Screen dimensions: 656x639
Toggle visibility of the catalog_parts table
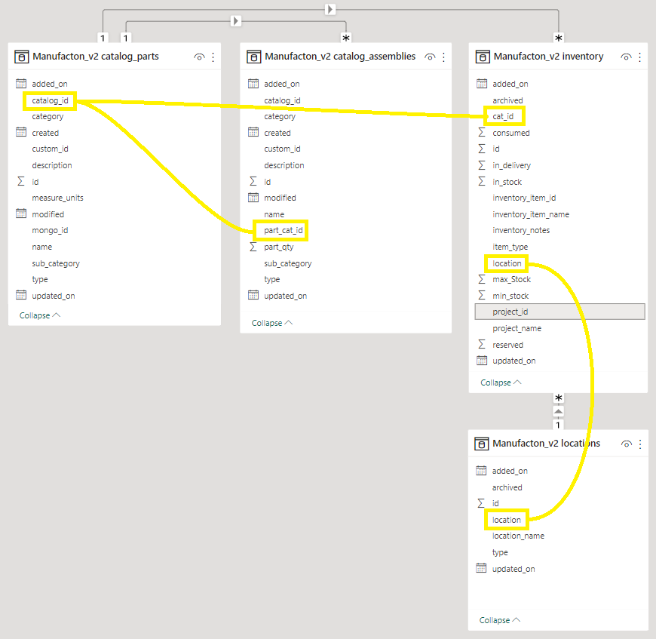(x=199, y=57)
